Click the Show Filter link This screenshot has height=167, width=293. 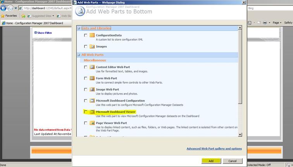45,33
